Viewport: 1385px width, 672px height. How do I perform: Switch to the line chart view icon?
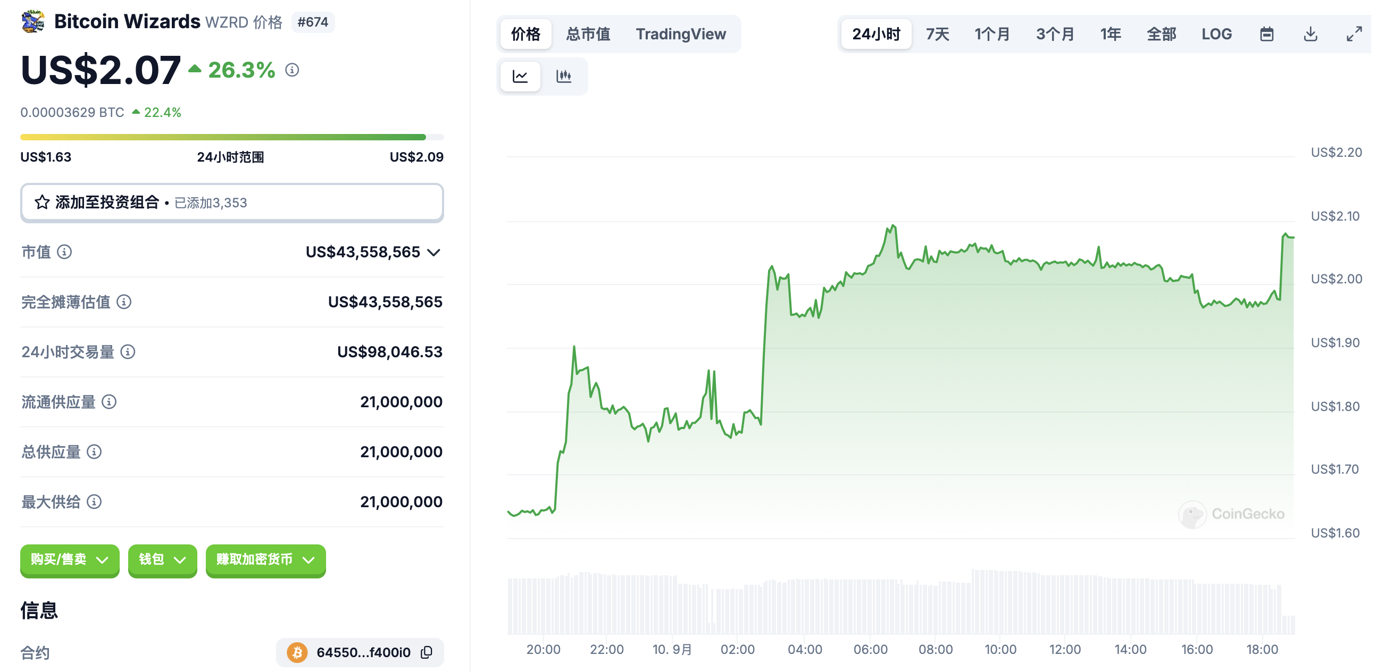click(x=520, y=76)
